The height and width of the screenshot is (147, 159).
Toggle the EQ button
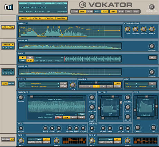[5, 27]
